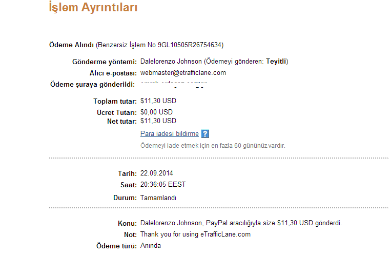Click the 60-day refund notice text

click(x=213, y=146)
